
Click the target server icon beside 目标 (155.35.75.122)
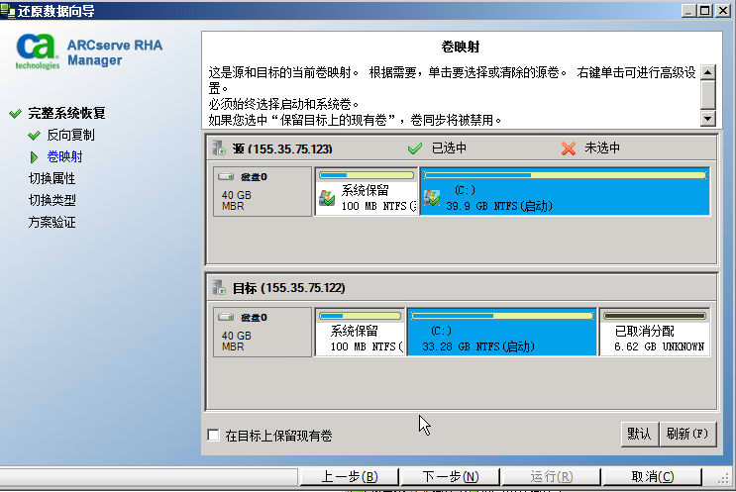(x=219, y=287)
